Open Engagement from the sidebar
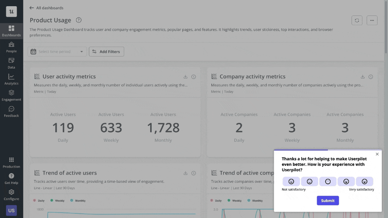 tap(11, 96)
